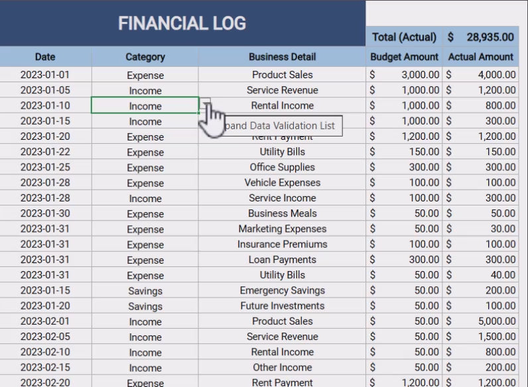The height and width of the screenshot is (387, 528).
Task: Select the date cell 2023-02-05
Action: (45, 336)
